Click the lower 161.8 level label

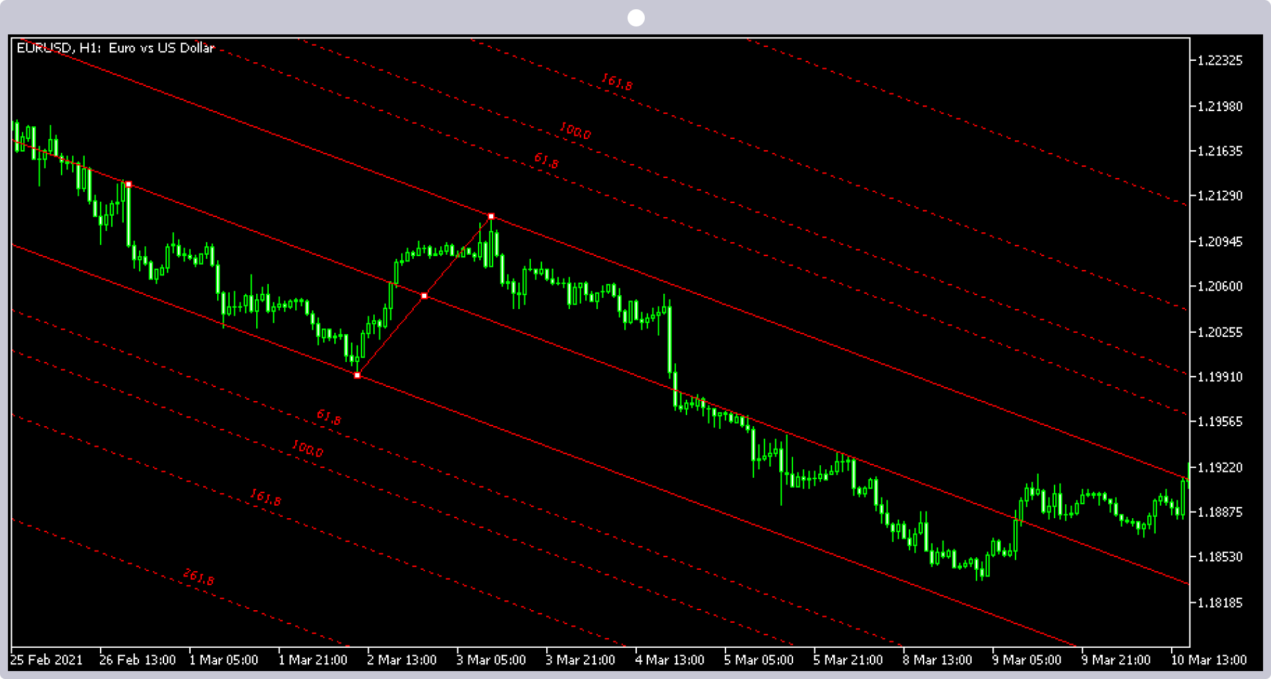265,498
